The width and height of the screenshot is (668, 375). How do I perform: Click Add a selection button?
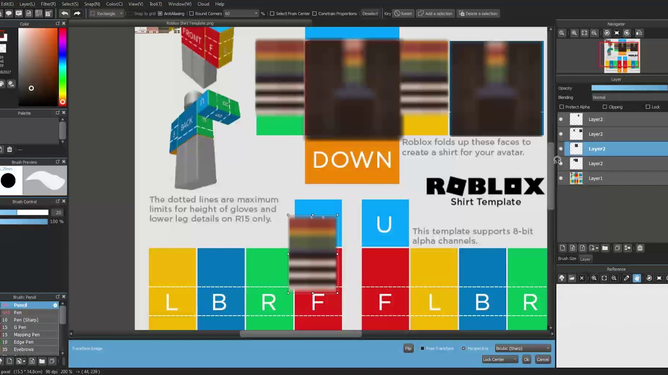435,14
